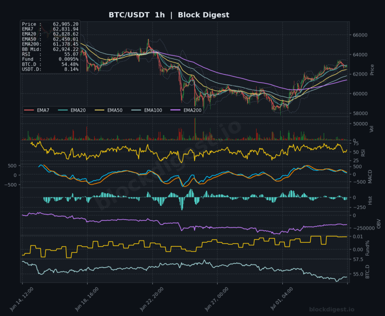This screenshot has width=385, height=316.
Task: Click the left-side −500 MACD axis tick
Action: tap(11, 184)
